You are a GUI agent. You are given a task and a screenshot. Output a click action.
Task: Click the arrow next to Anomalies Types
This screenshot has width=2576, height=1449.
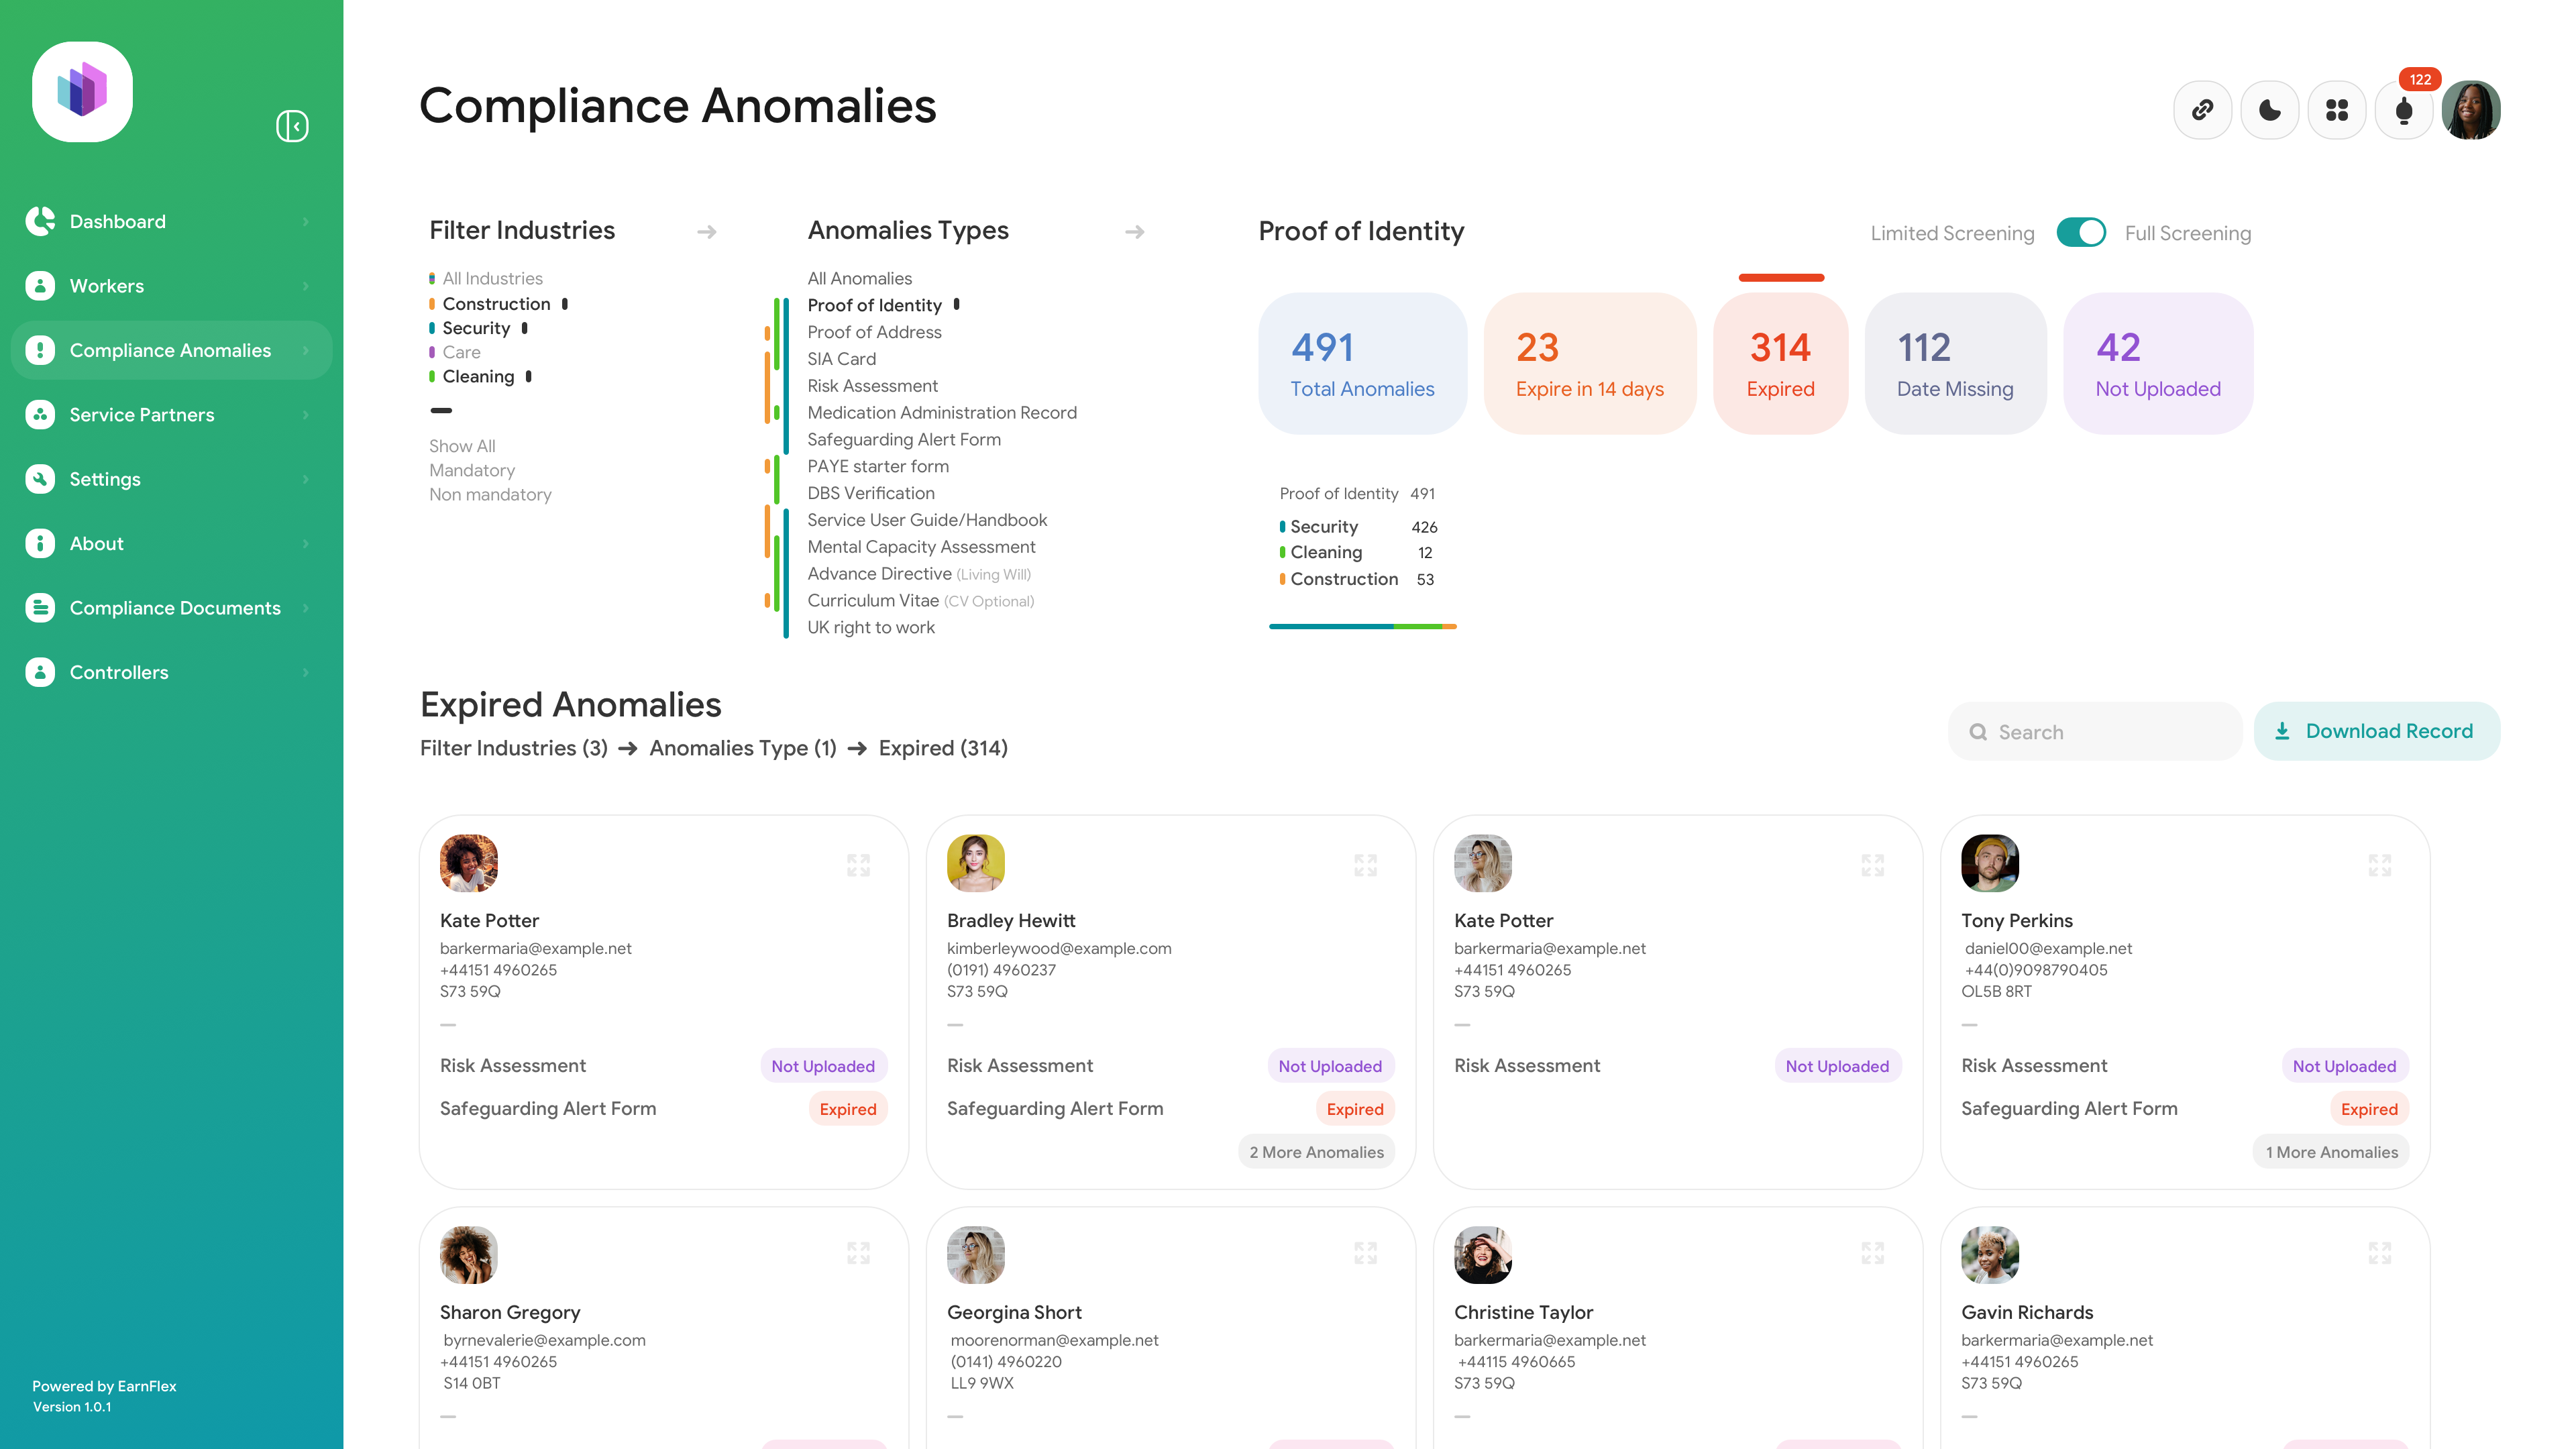[1135, 232]
